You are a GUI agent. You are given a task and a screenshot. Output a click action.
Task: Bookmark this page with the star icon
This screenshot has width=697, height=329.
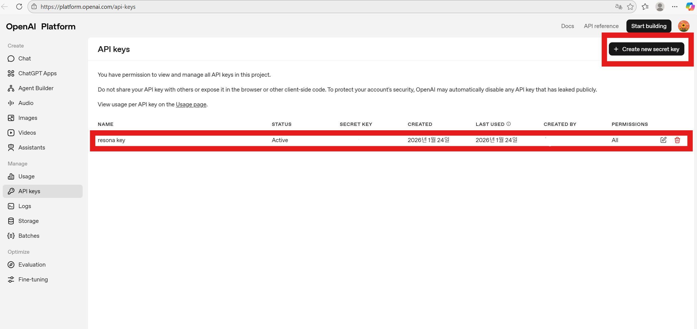pos(630,7)
